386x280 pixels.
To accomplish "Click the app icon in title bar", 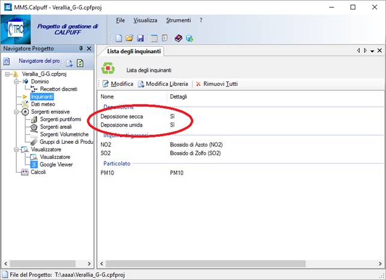I will pyautogui.click(x=8, y=7).
